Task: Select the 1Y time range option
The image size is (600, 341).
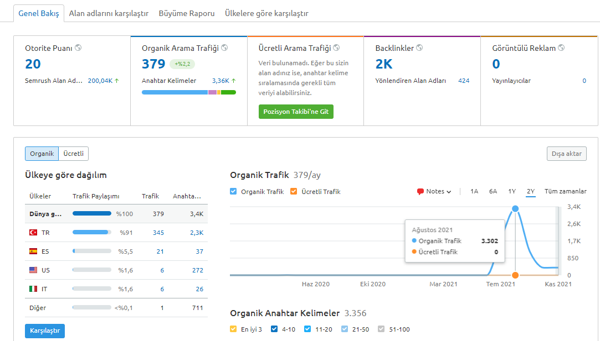Action: tap(511, 191)
